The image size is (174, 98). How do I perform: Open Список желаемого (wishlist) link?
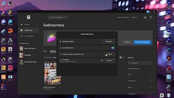[123, 17]
